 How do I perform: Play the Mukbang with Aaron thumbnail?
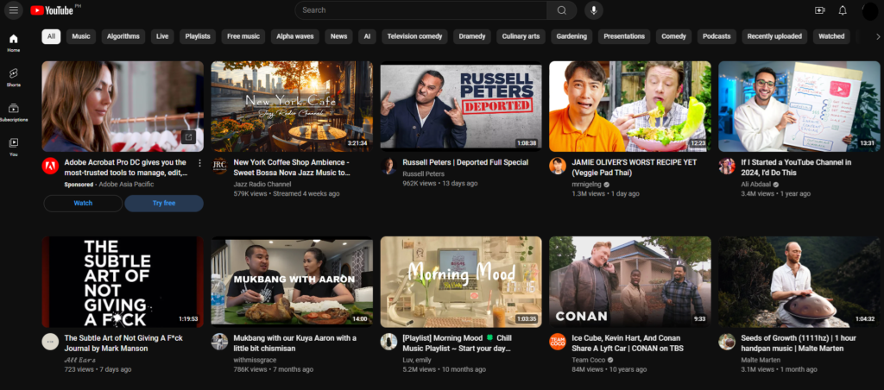[x=292, y=282]
